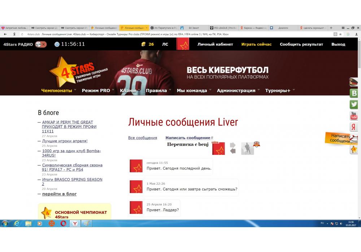
Task: Open Twitter icon in right sidebar
Action: point(354,104)
